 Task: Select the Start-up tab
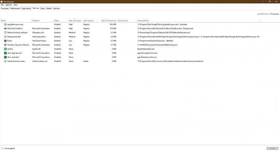[x=35, y=8]
